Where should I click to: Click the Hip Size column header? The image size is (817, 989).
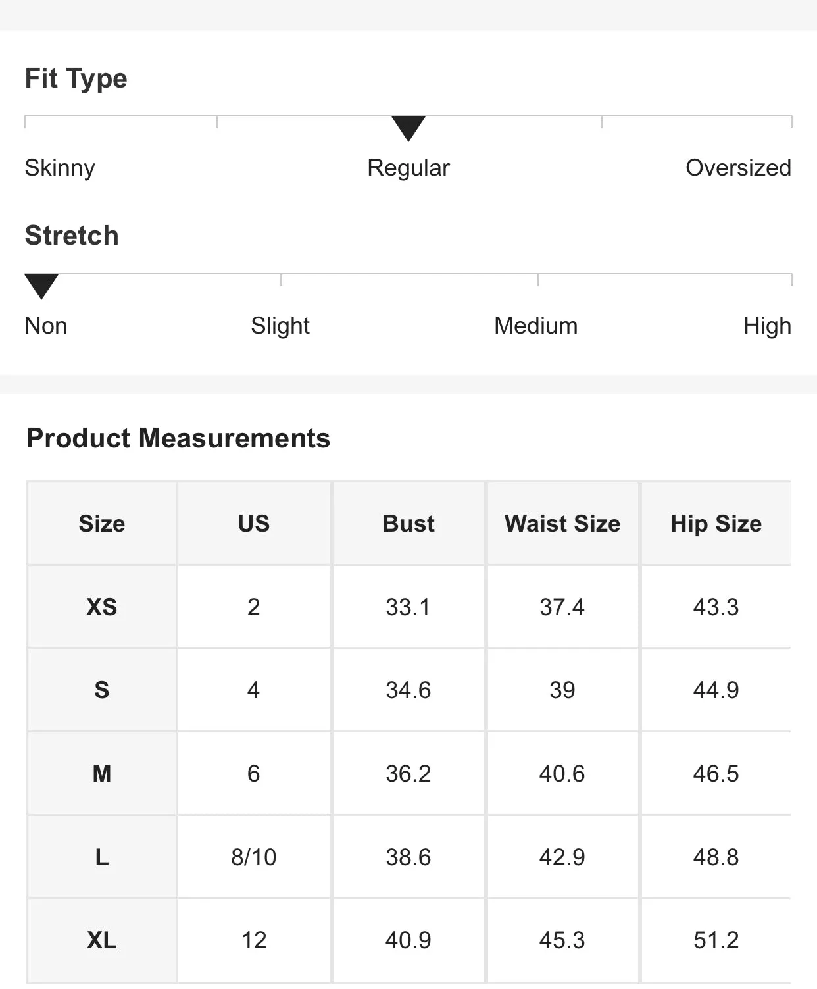coord(716,523)
